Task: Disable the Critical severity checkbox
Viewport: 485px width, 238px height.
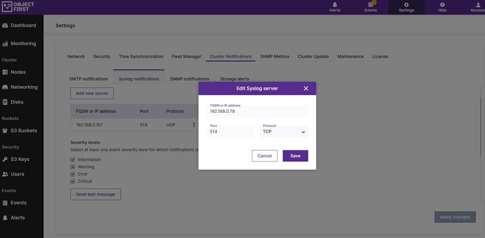Action: (73, 181)
